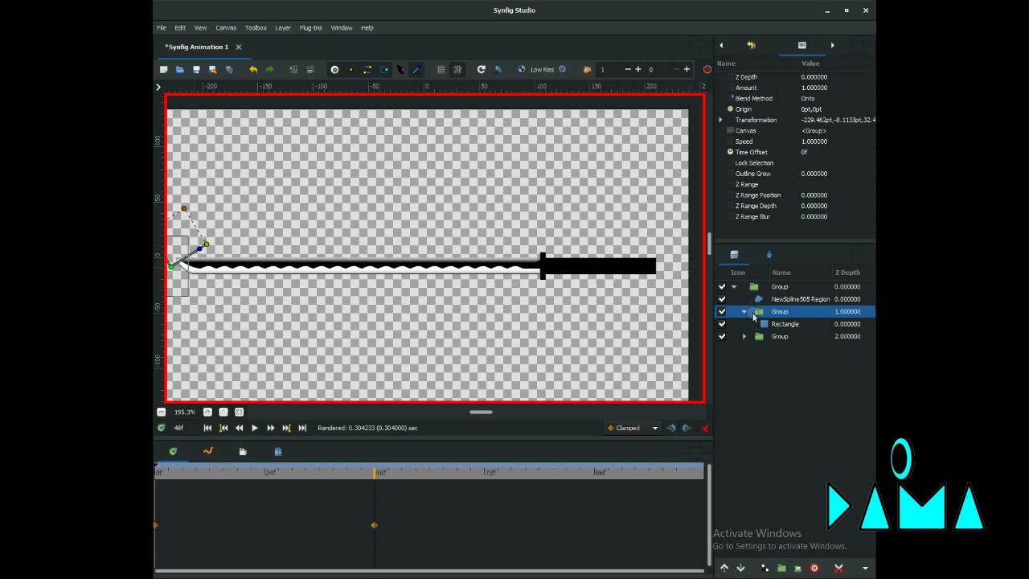Image resolution: width=1029 pixels, height=579 pixels.
Task: Collapse the top Group layer
Action: click(734, 287)
